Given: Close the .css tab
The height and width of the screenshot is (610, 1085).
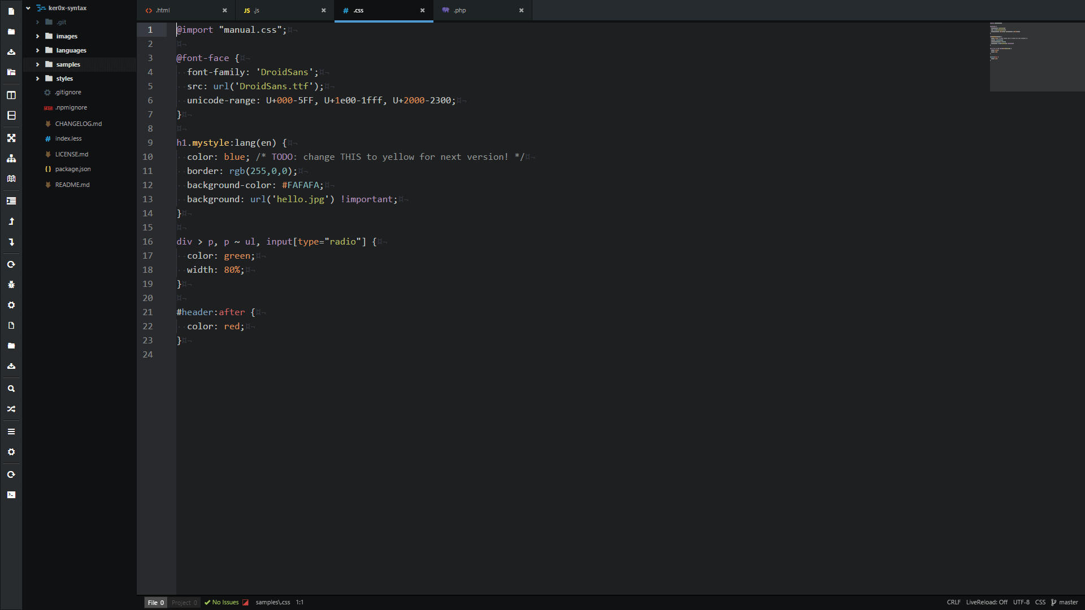Looking at the screenshot, I should pyautogui.click(x=422, y=11).
